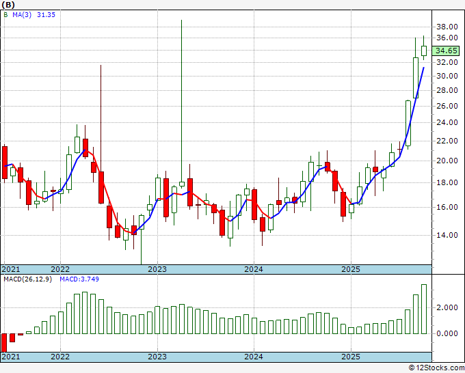Select 2025 on the price chart timeline
The image size is (465, 373).
tap(350, 269)
